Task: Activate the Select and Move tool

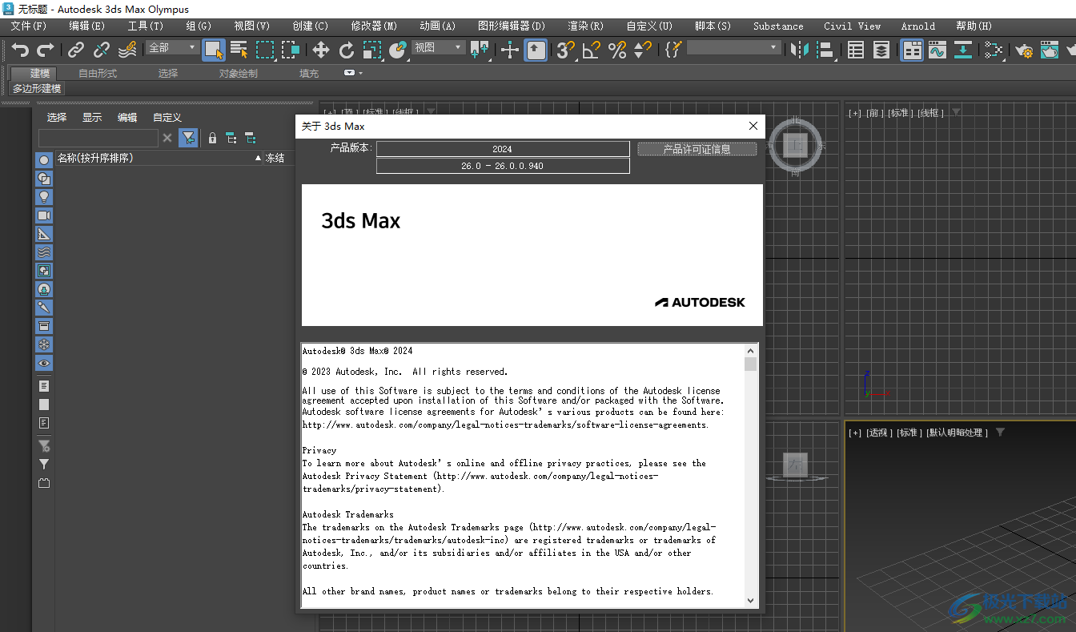Action: click(320, 50)
